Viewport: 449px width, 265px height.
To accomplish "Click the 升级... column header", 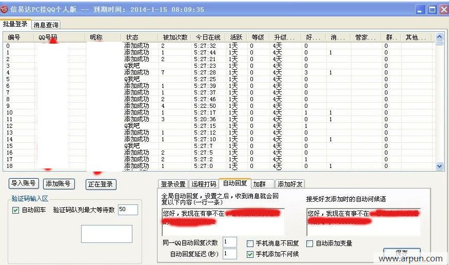I will click(x=285, y=37).
